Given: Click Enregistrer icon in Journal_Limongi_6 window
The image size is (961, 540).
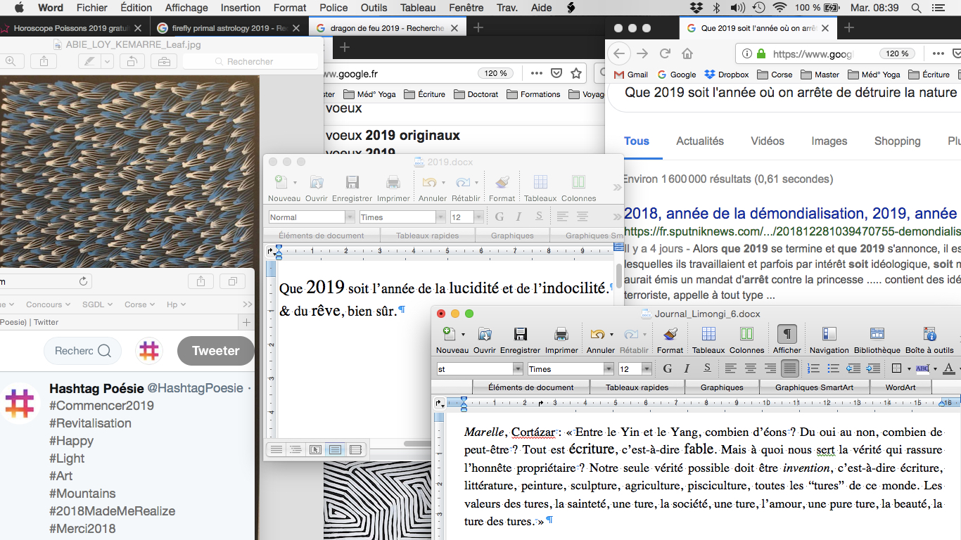Looking at the screenshot, I should click(x=521, y=335).
